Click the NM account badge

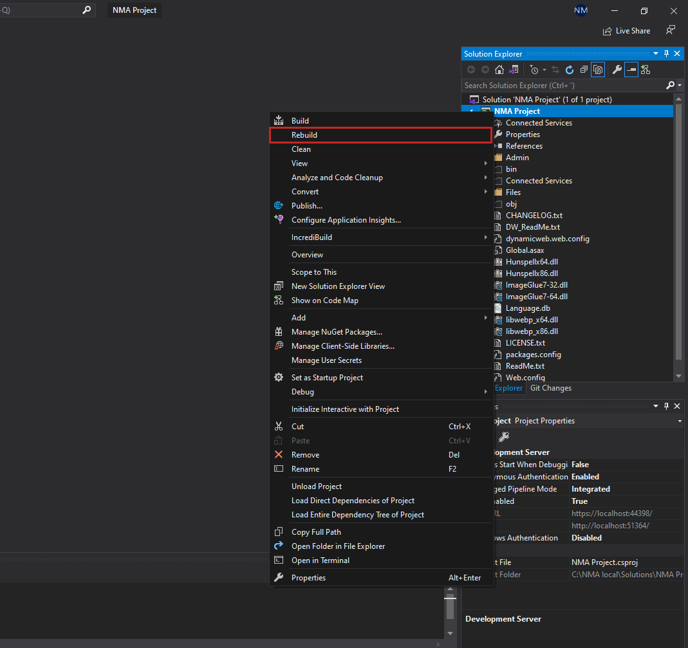pos(581,10)
